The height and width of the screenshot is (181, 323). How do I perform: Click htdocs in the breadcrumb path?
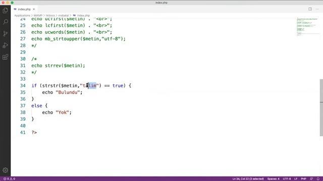(x=50, y=16)
